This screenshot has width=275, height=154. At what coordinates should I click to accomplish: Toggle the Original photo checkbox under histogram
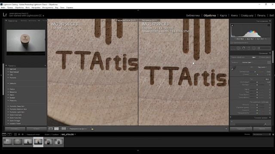click(232, 43)
